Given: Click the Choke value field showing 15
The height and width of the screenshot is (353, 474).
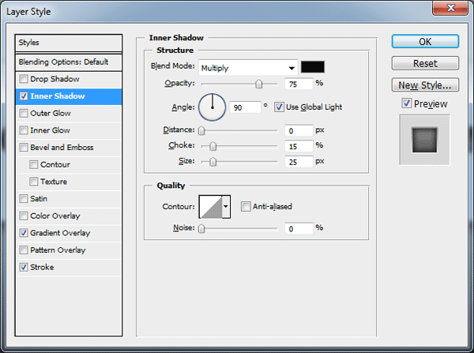Looking at the screenshot, I should (x=299, y=147).
